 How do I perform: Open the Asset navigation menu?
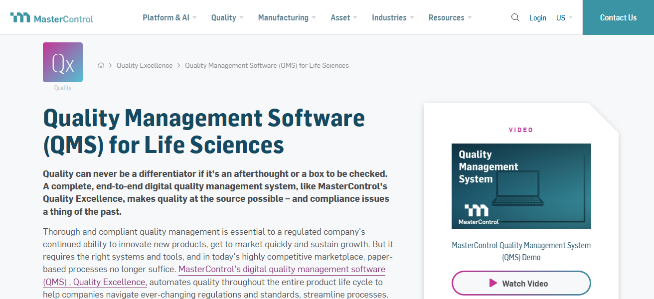pos(340,17)
